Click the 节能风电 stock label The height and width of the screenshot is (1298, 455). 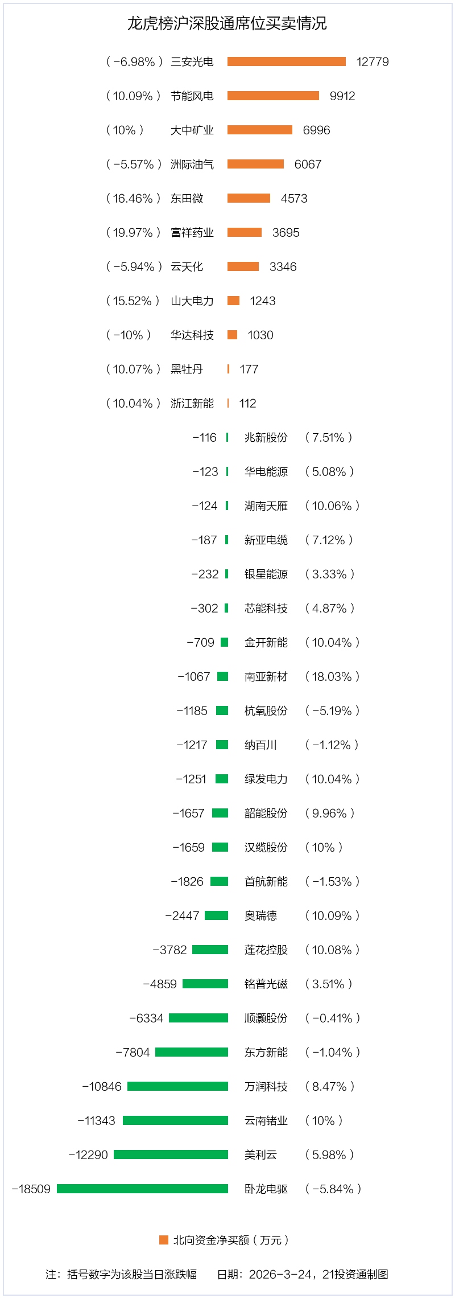(x=192, y=96)
